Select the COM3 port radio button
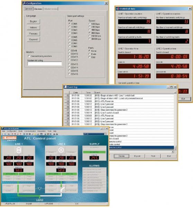The width and height of the screenshot is (193, 208). 70,30
